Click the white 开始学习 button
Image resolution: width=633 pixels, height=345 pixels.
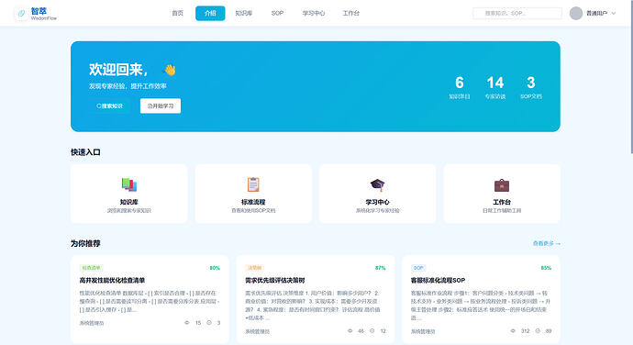click(161, 106)
